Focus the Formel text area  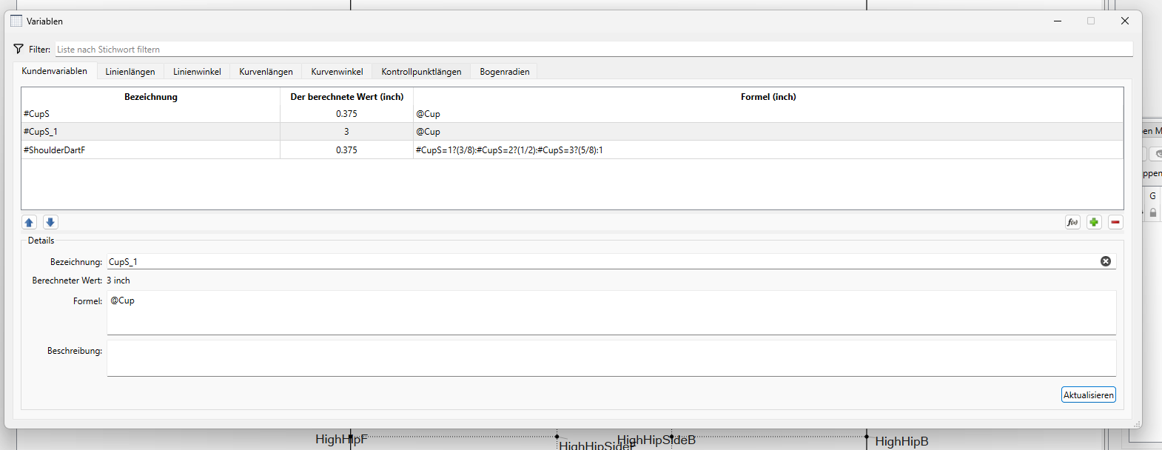[611, 312]
